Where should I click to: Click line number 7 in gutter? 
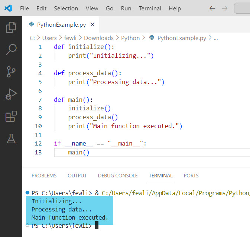click(40, 100)
